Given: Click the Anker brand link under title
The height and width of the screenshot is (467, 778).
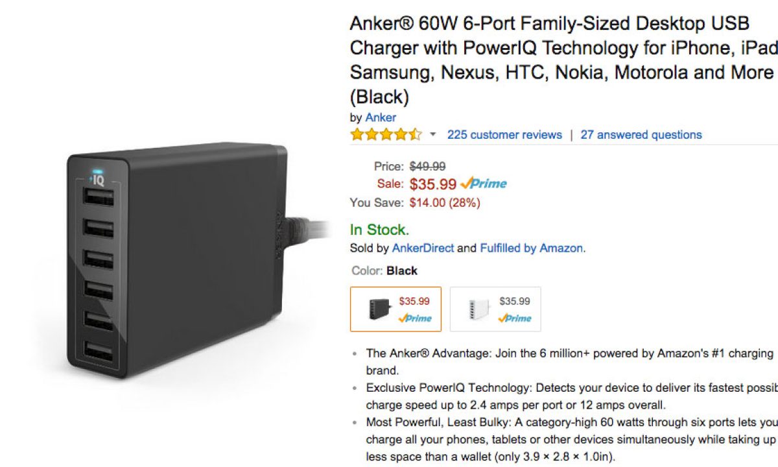Looking at the screenshot, I should 381,117.
